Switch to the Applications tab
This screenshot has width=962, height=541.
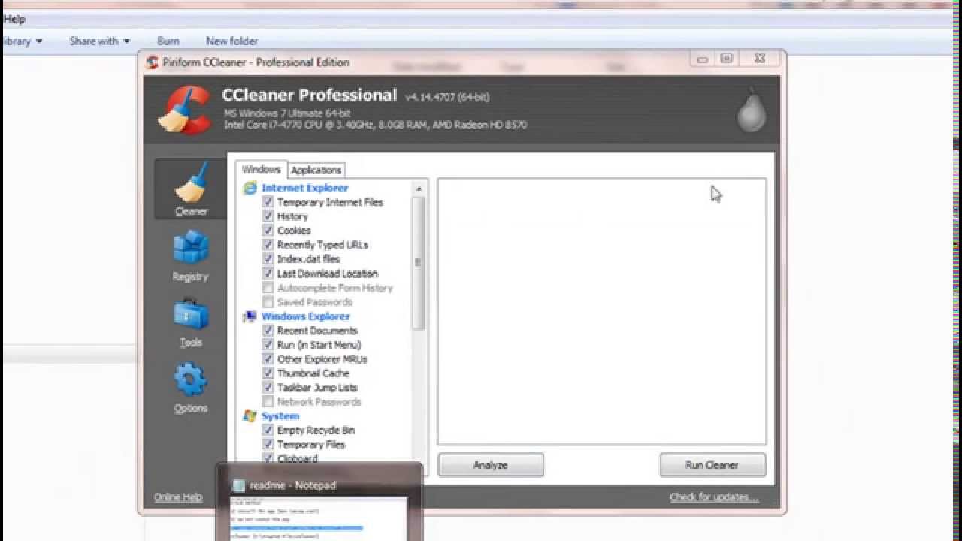(316, 171)
